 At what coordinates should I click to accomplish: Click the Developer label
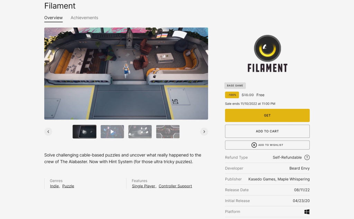pos(234,168)
